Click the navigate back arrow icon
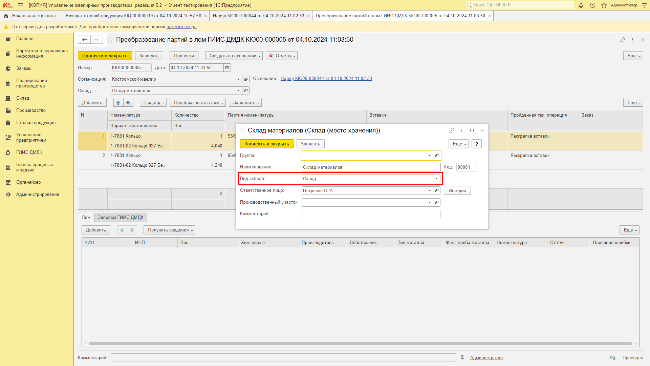 click(x=84, y=40)
